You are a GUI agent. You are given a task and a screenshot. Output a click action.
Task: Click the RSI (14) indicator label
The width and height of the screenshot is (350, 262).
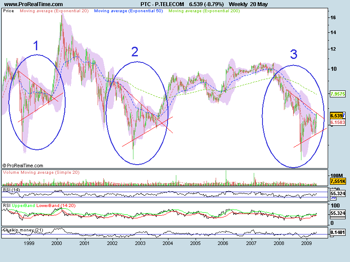click(x=12, y=190)
